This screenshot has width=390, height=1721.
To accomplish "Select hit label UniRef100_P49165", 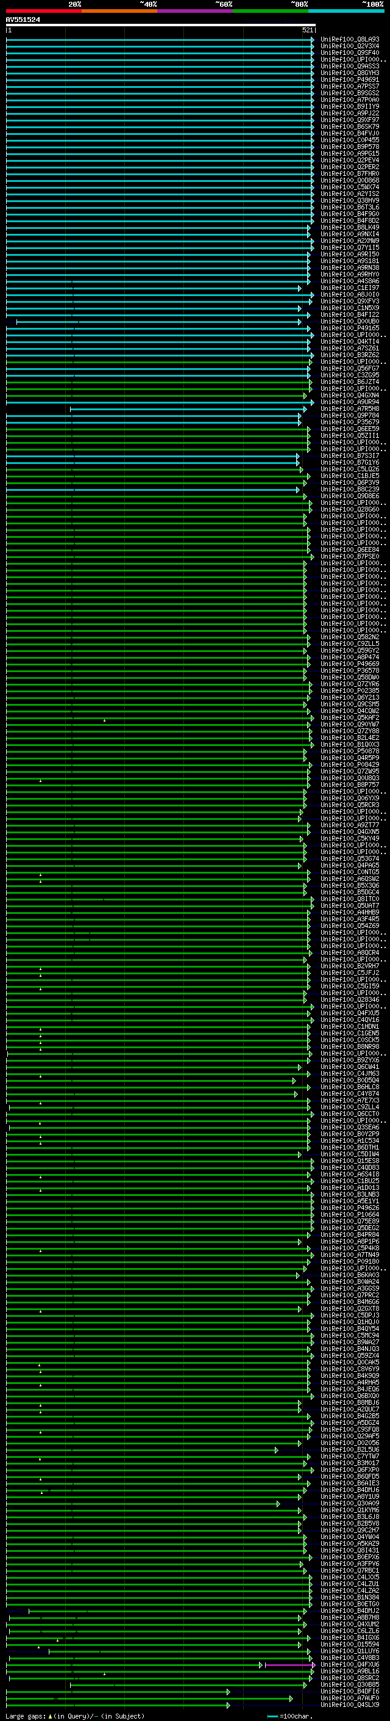I will pos(350,328).
